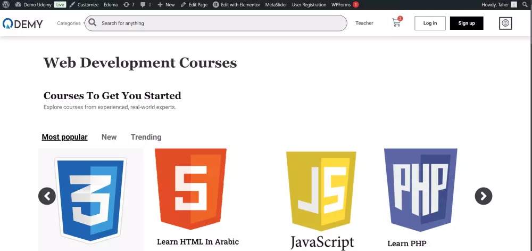Open the updates icon showing 7
The width and height of the screenshot is (532, 251).
click(x=129, y=5)
